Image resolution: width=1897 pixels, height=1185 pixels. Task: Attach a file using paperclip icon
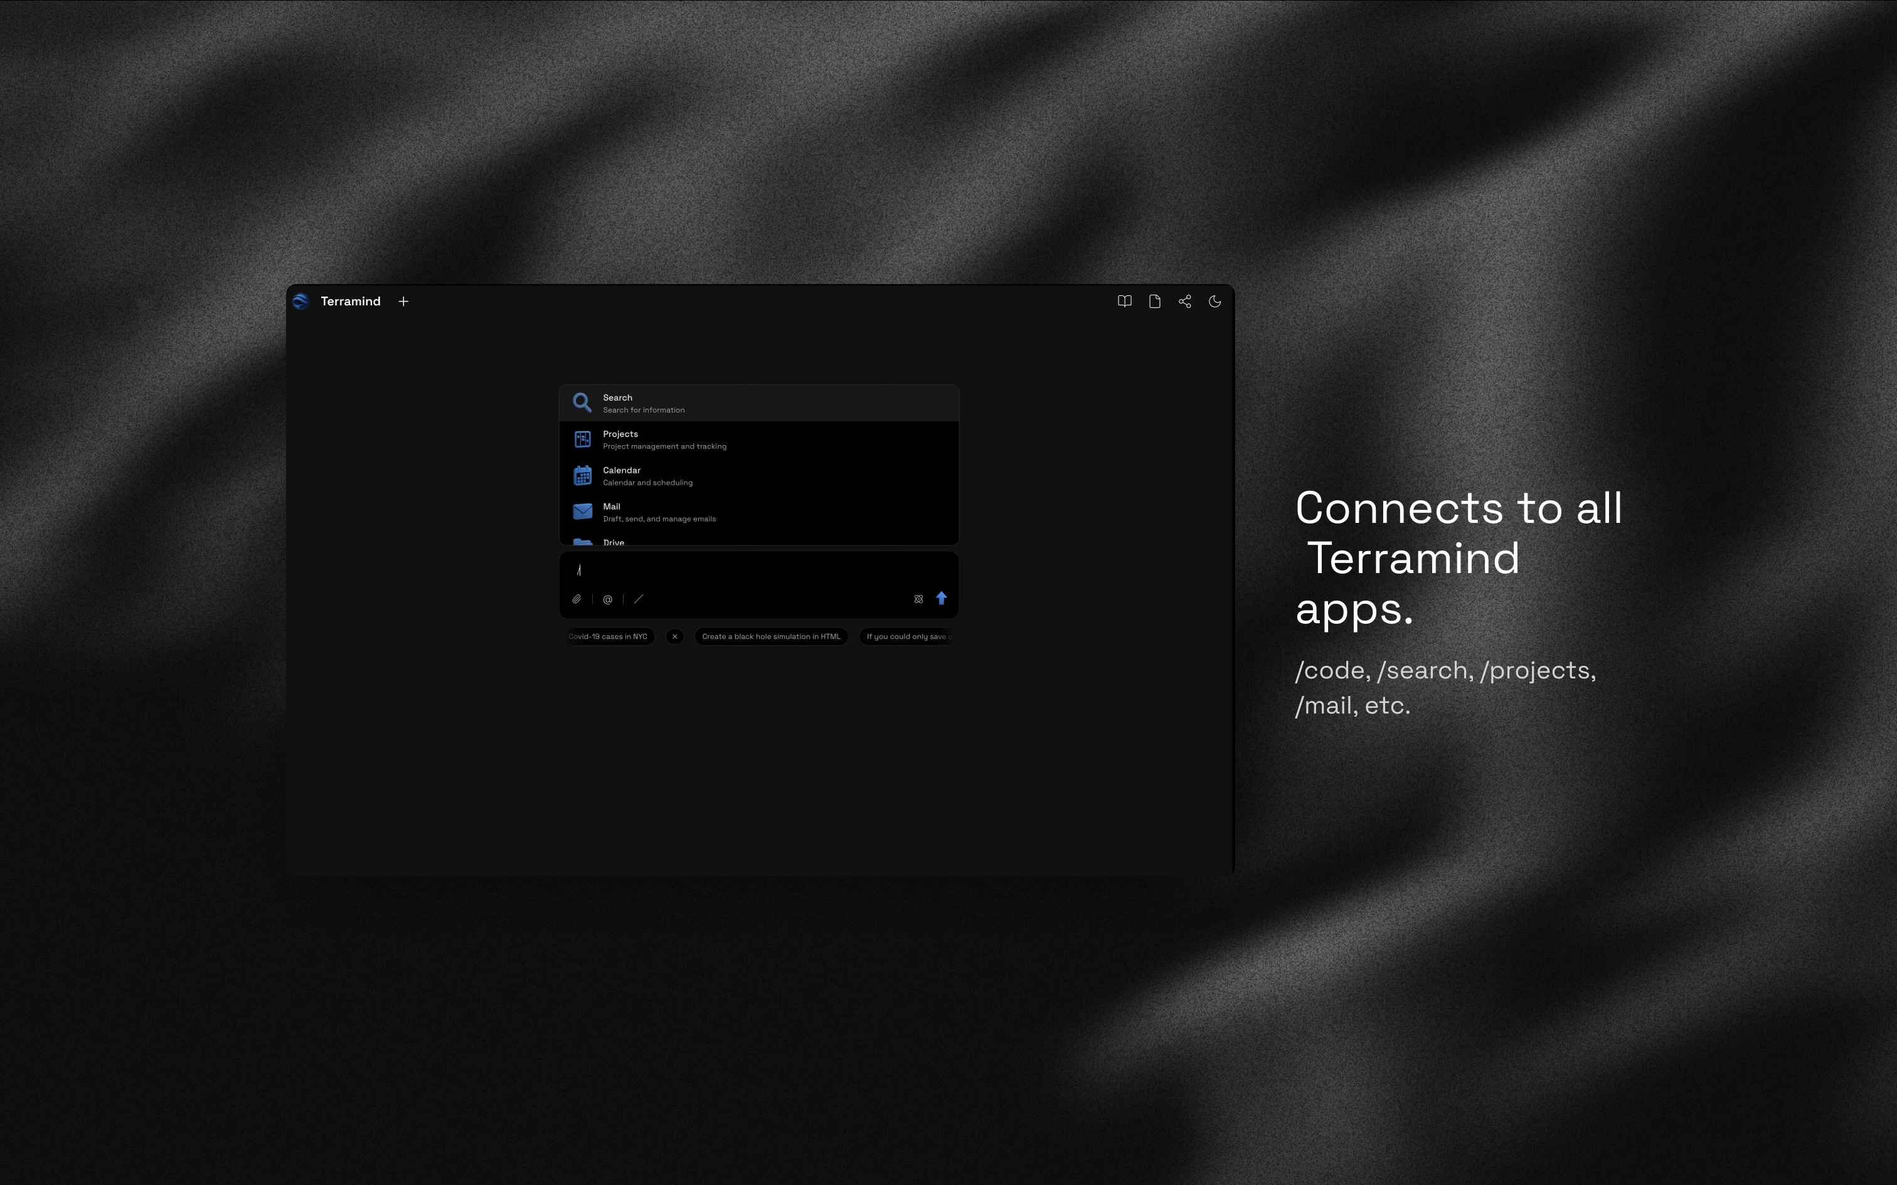pos(576,599)
